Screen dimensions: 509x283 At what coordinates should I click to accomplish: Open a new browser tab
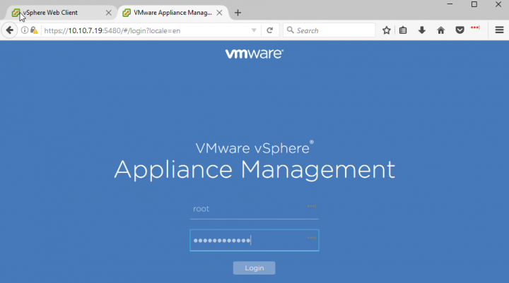(x=238, y=13)
